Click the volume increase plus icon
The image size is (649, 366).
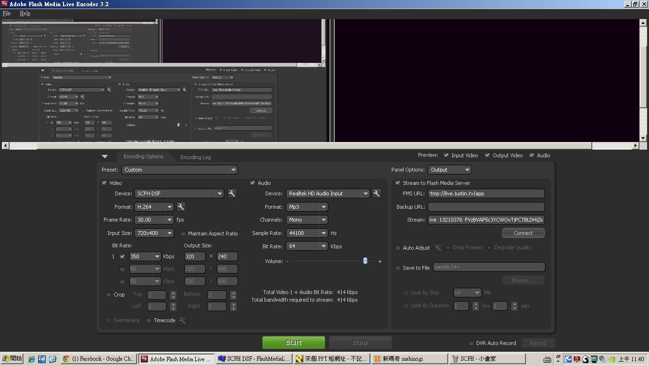point(380,261)
